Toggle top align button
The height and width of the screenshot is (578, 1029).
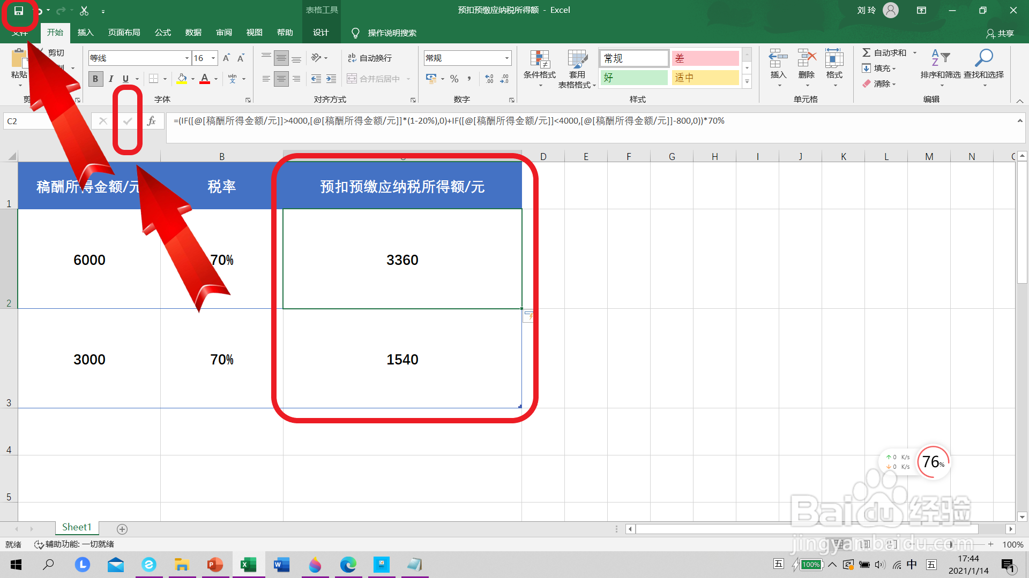point(266,58)
